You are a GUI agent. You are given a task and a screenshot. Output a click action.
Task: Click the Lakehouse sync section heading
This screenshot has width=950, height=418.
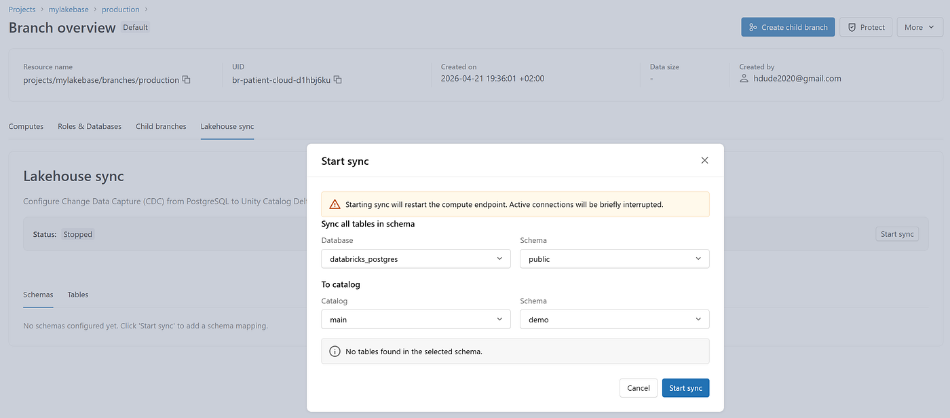pos(73,176)
